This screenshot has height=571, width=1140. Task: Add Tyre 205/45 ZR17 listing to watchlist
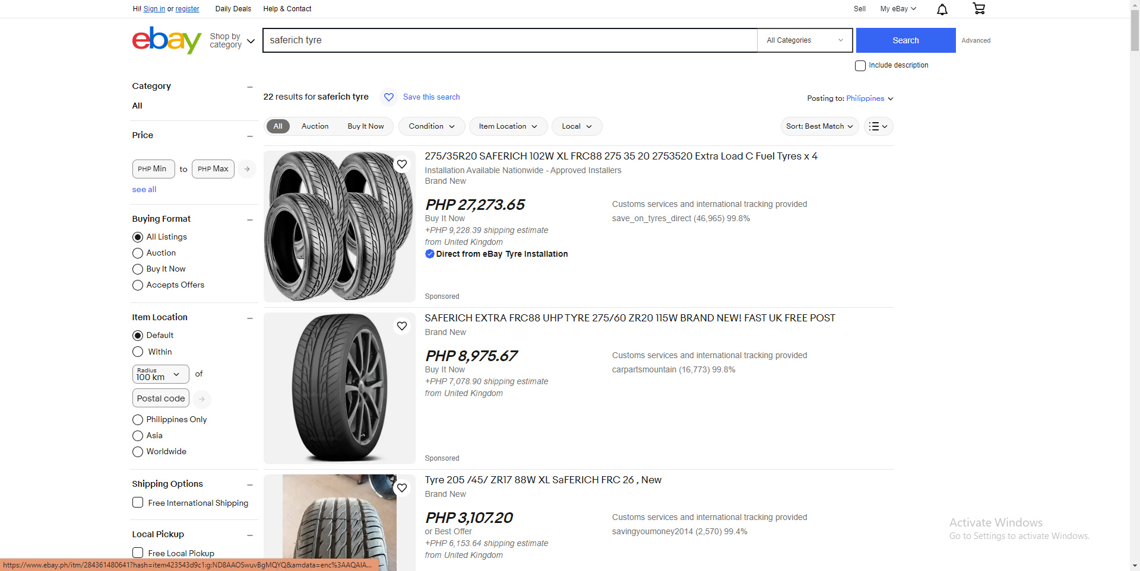tap(402, 488)
